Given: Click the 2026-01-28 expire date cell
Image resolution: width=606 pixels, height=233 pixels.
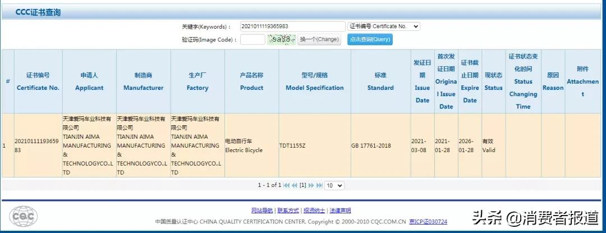Looking at the screenshot, I should click(470, 145).
